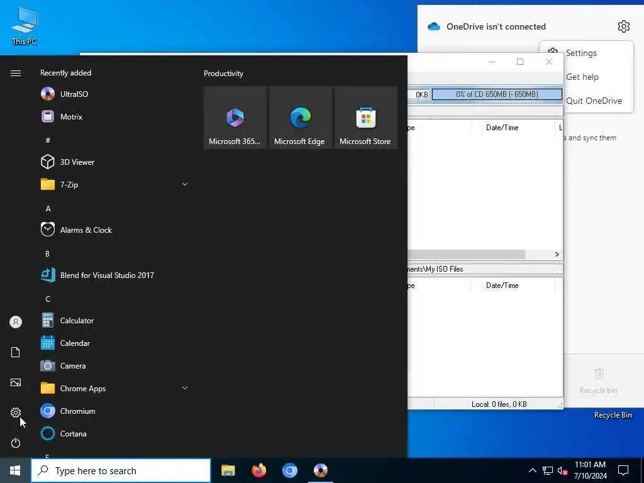Viewport: 644px width, 483px height.
Task: Open This PC desktop icon
Action: click(x=25, y=25)
